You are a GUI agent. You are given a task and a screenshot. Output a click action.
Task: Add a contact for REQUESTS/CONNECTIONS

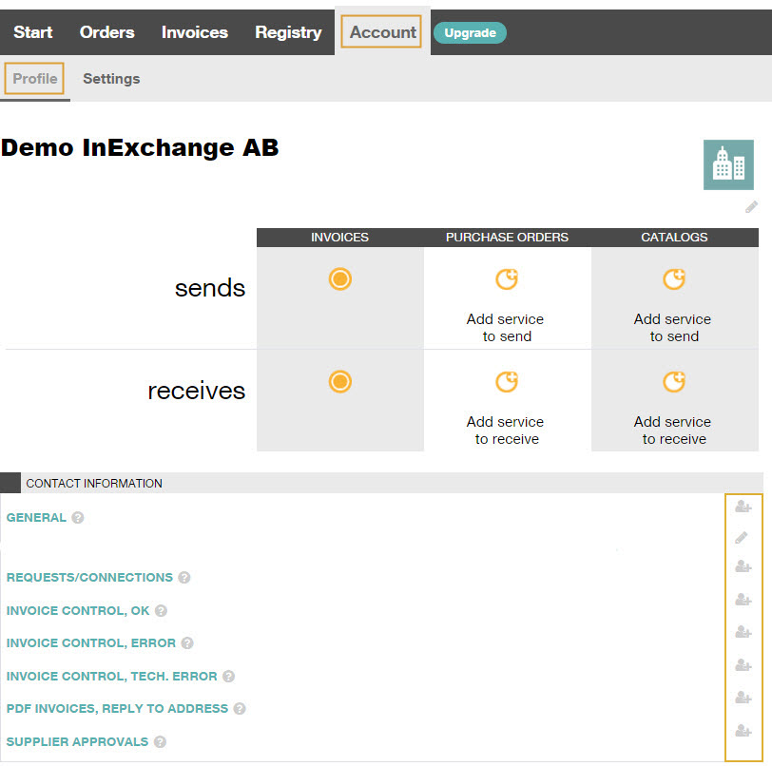pyautogui.click(x=743, y=566)
